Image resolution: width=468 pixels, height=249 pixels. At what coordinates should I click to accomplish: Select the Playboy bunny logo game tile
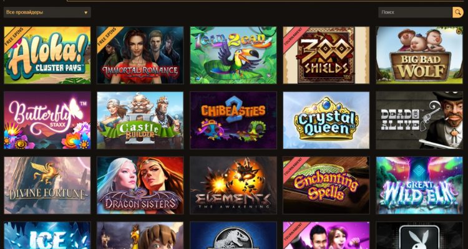419,235
